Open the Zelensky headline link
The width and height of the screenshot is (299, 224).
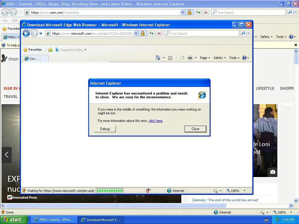point(225,200)
